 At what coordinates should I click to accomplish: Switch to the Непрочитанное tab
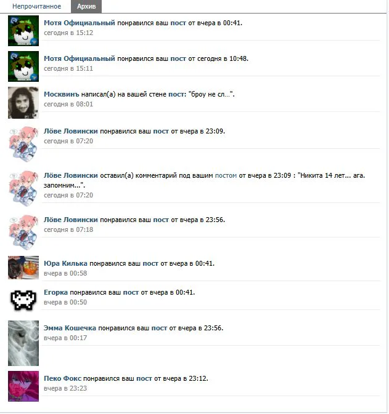point(36,6)
